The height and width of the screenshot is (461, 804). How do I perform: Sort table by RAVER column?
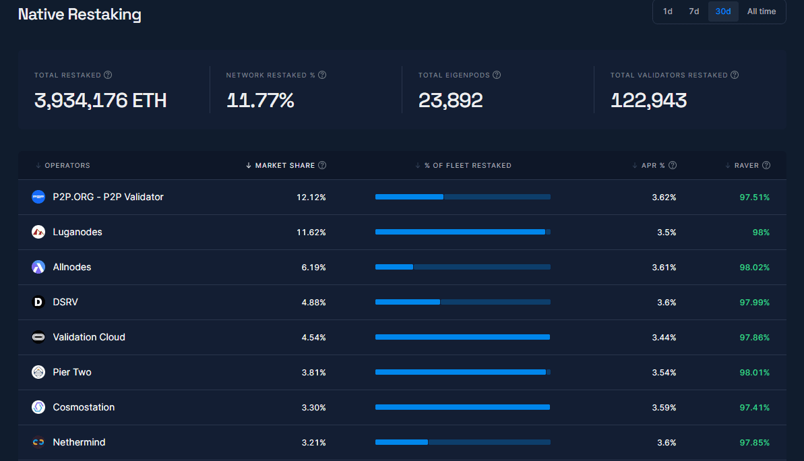coord(746,165)
